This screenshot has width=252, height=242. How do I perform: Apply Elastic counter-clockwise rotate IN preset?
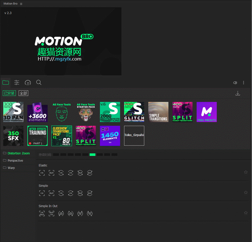coord(61,173)
